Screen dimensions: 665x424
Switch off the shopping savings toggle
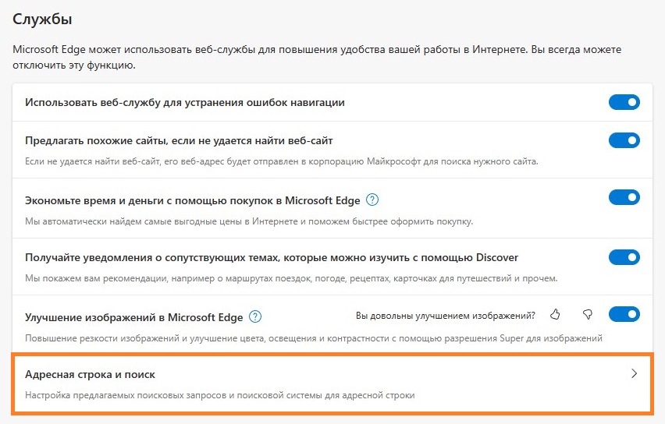click(624, 198)
